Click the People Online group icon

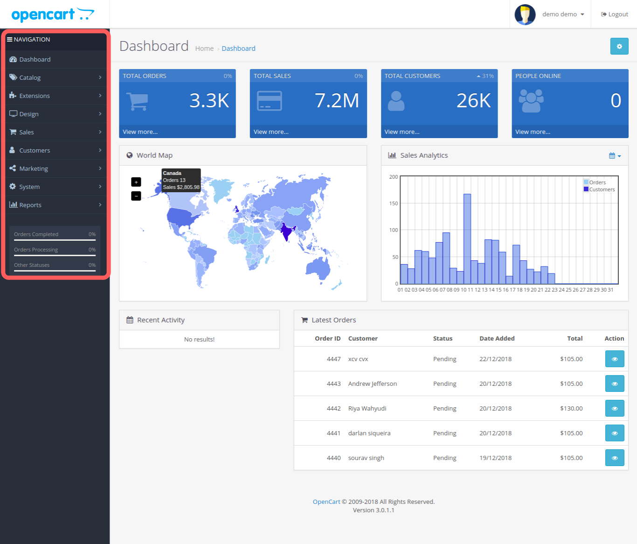point(531,101)
